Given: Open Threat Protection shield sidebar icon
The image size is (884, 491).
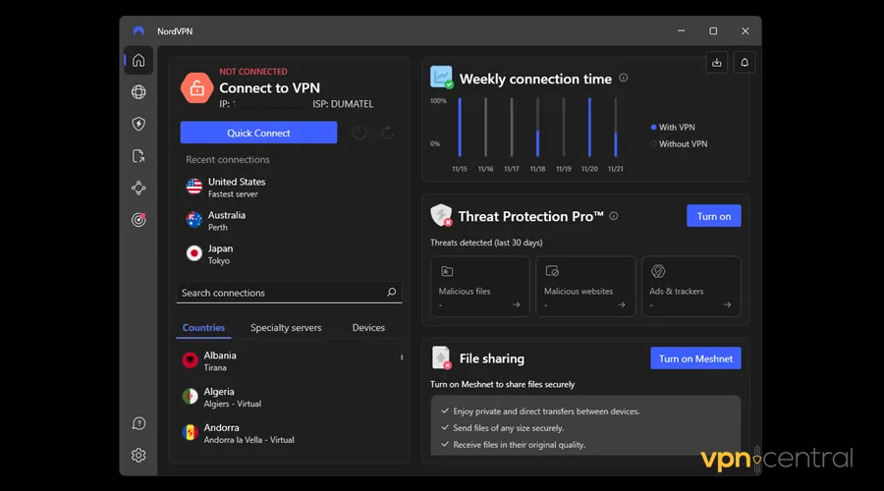Looking at the screenshot, I should 138,124.
